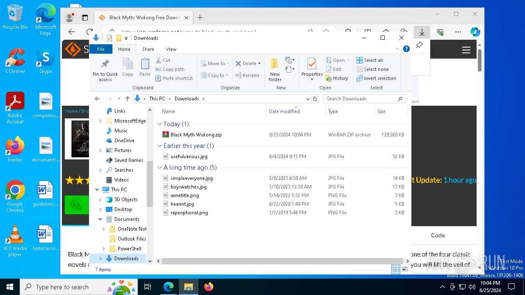This screenshot has height=295, width=525.
Task: Click the horizontal scrollbar of file list
Action: pos(282,261)
